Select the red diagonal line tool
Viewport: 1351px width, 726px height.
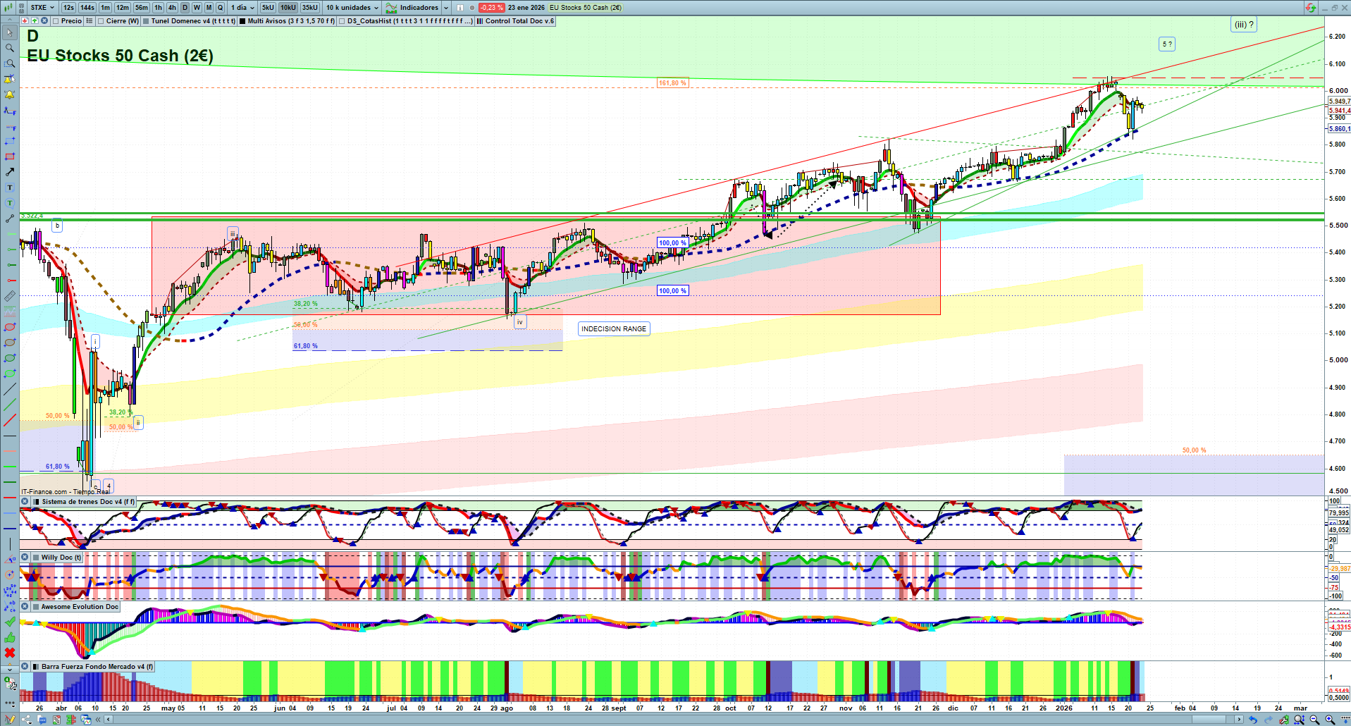10,420
